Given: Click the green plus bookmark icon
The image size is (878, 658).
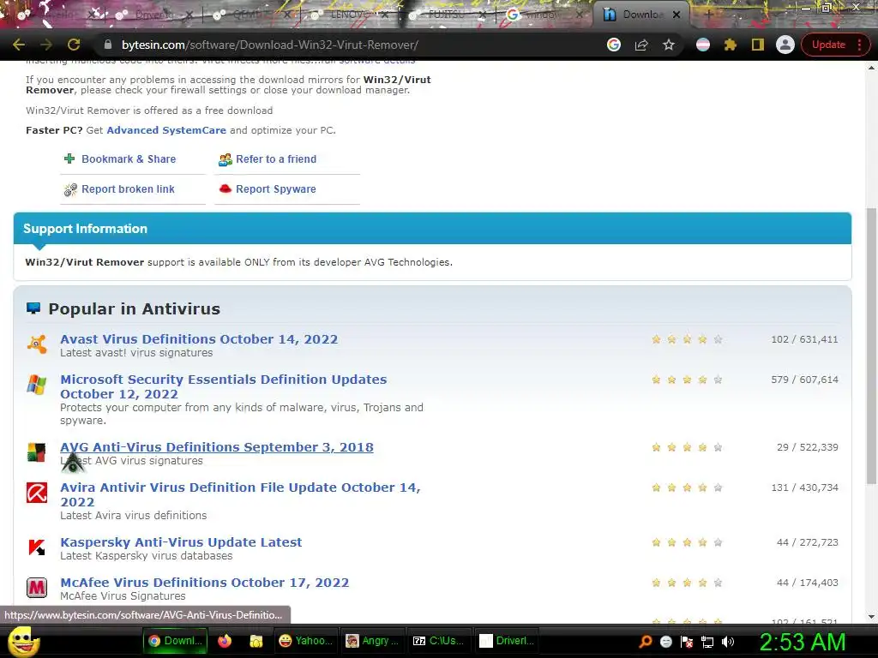Looking at the screenshot, I should (x=69, y=159).
